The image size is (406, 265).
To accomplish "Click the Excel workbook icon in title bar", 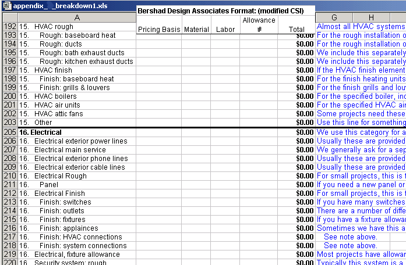I will 6,5.
